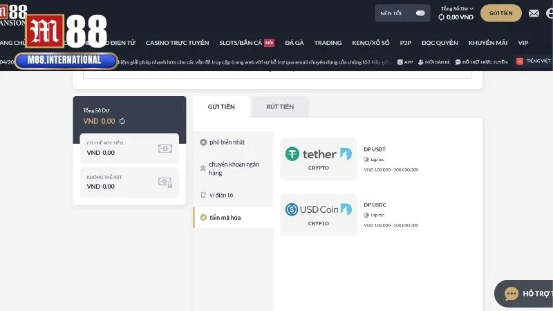Refresh balance icon beside VND 0,00 panel
Viewport: 553px width, 311px height.
[122, 121]
